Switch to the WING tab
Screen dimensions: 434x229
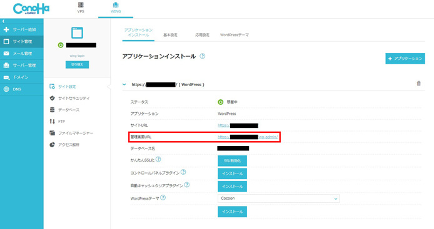point(116,7)
